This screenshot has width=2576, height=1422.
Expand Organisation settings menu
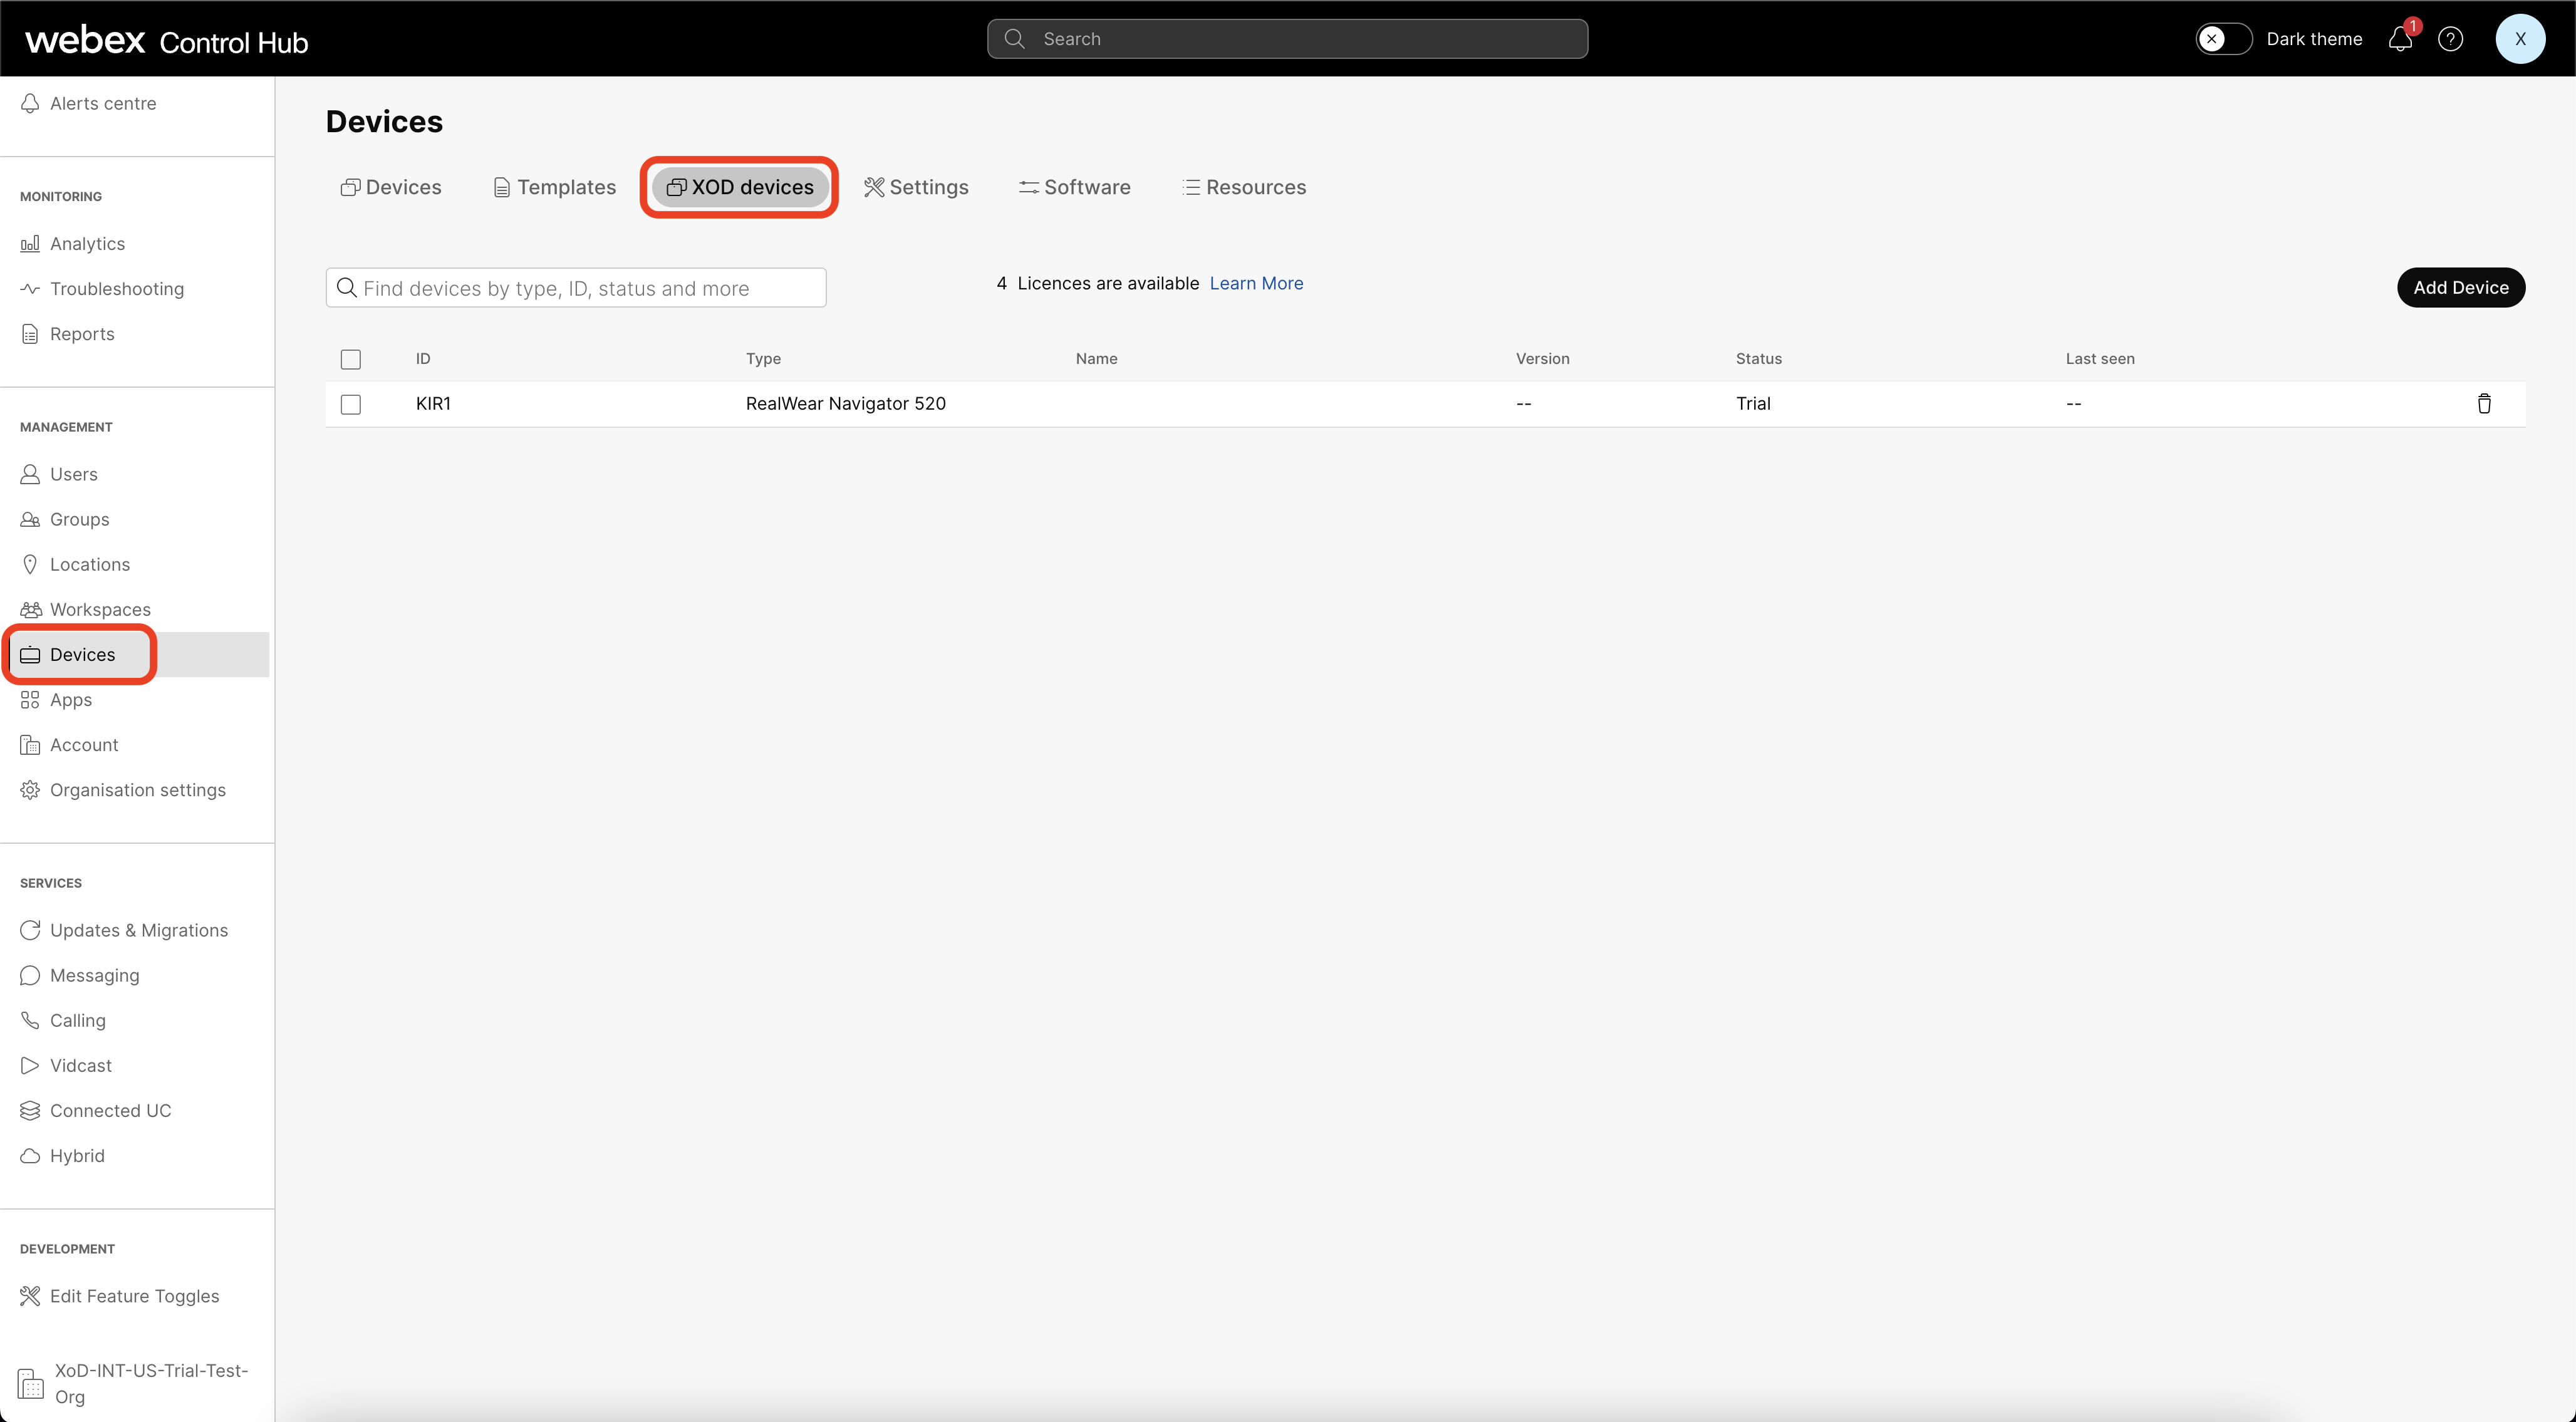137,788
